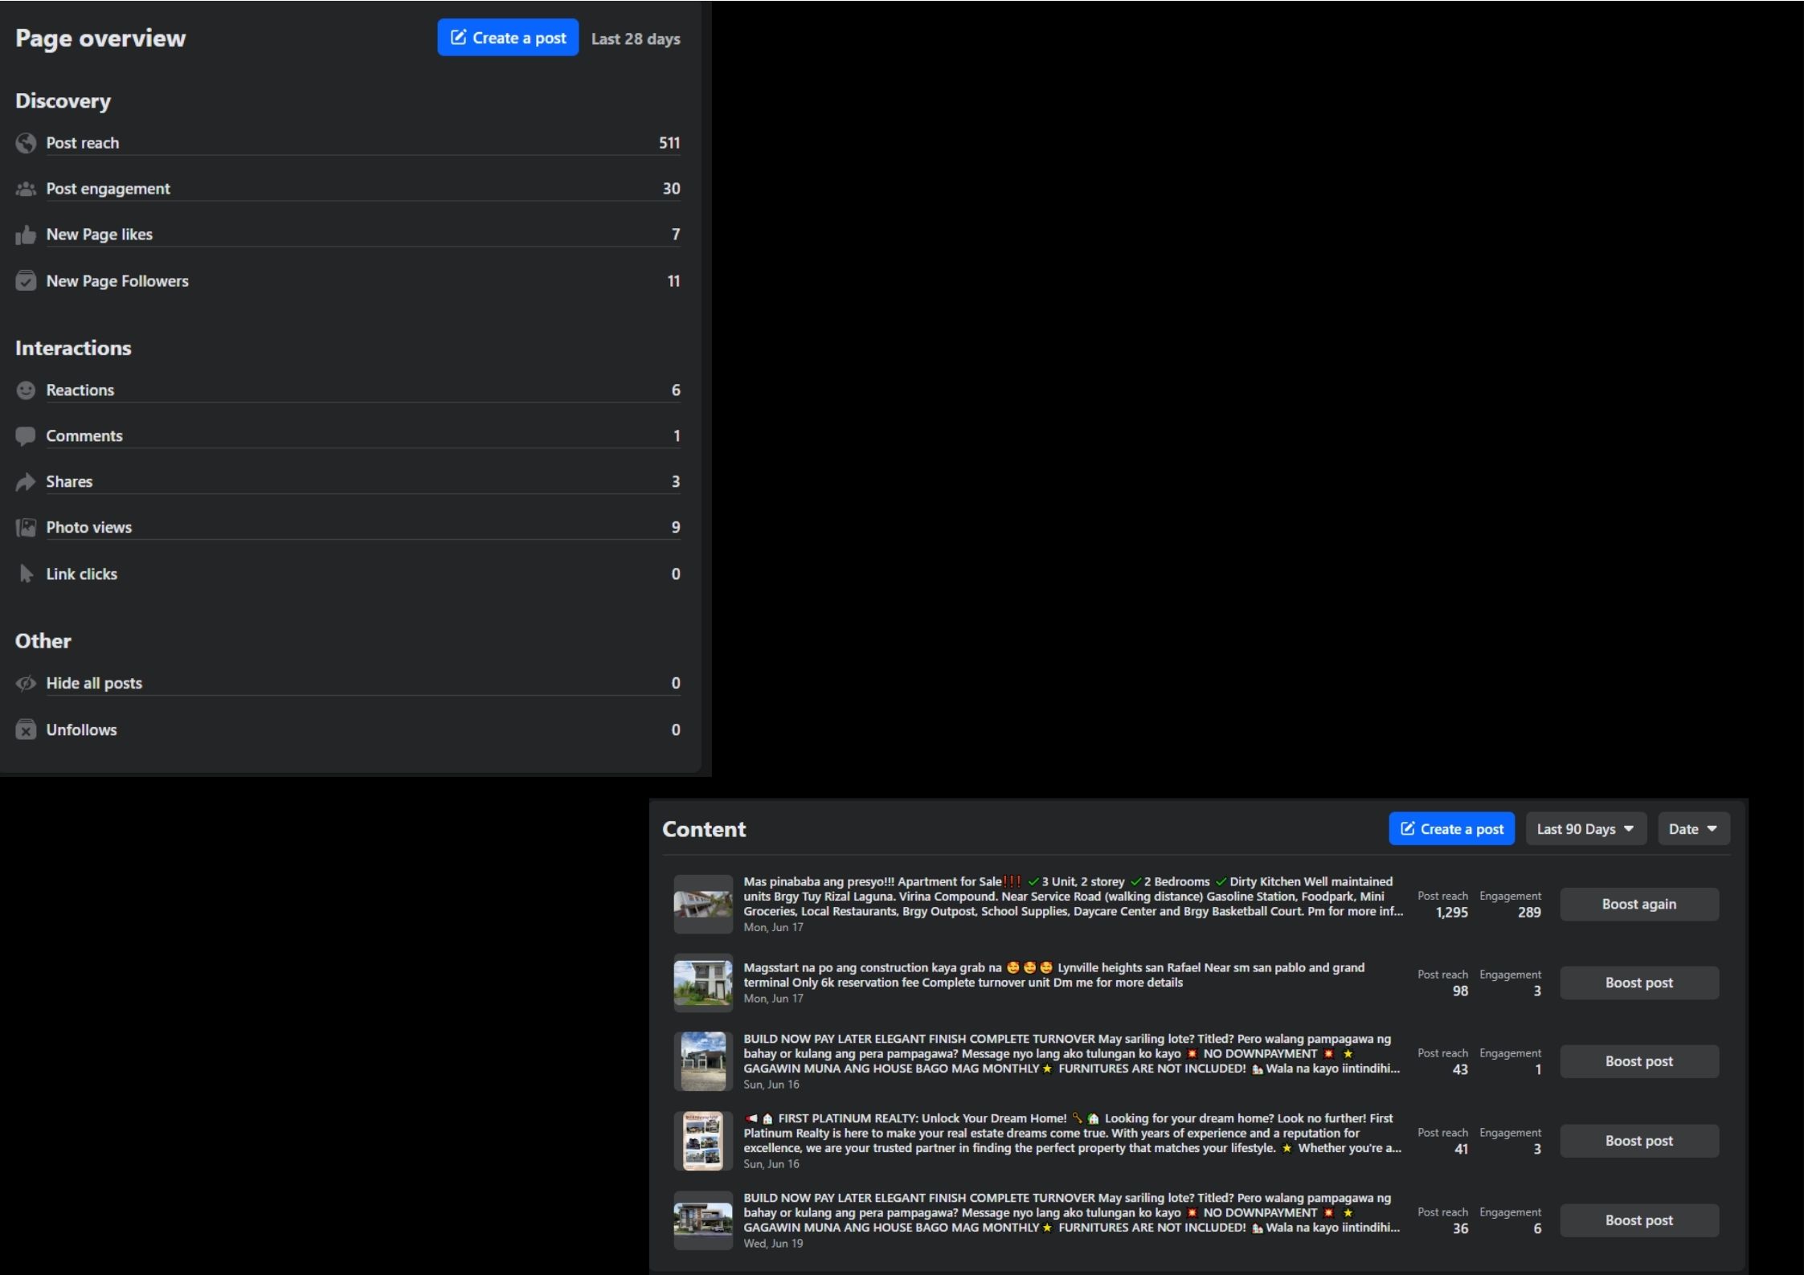Click the Shares arrow icon
The image size is (1804, 1275).
(x=26, y=482)
